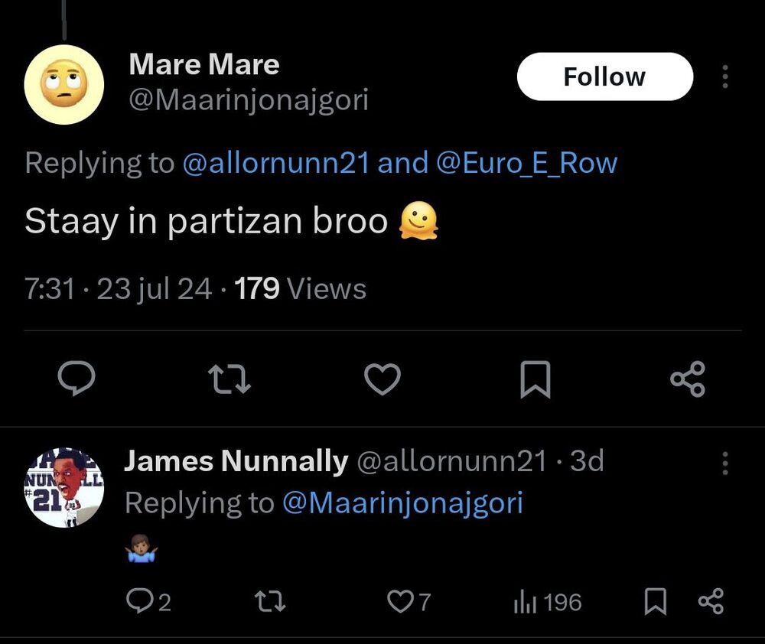
Task: Expand replies to James Nunnally's tweet
Action: tap(148, 602)
